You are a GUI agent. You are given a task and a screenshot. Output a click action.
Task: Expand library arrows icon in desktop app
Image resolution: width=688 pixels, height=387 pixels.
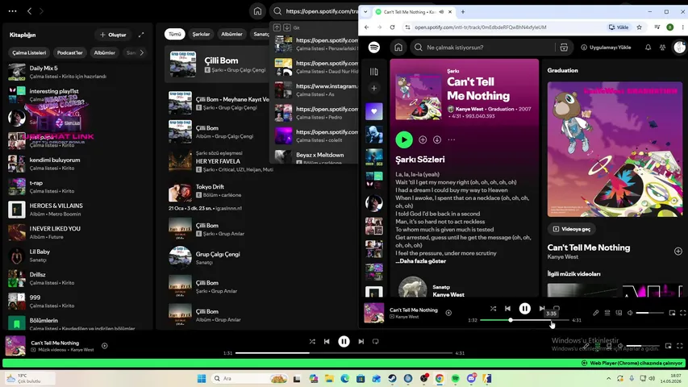[x=141, y=35]
